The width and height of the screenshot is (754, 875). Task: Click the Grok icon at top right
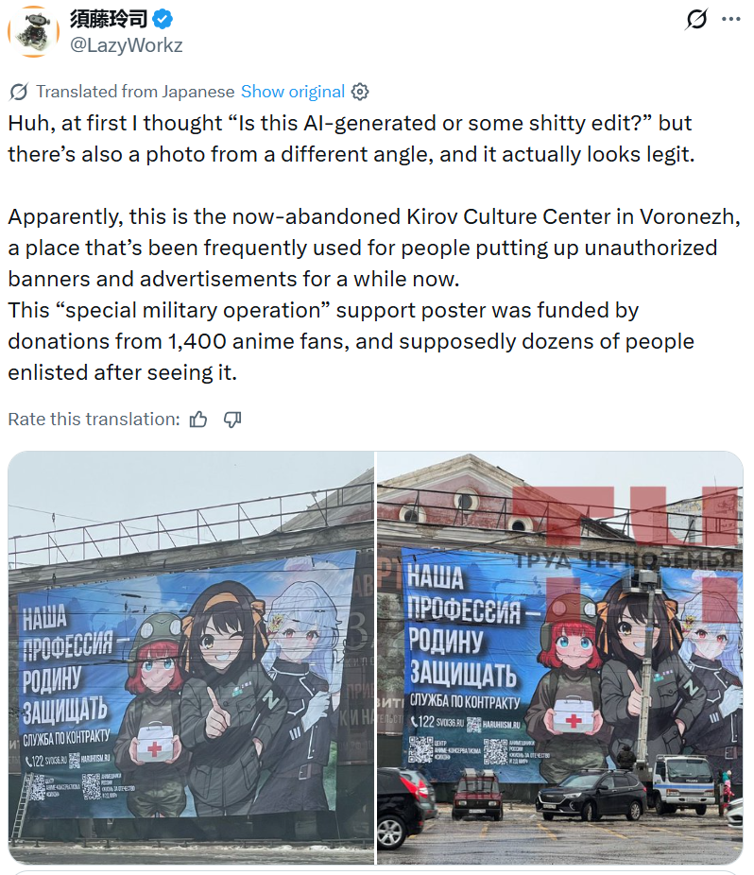[x=696, y=19]
